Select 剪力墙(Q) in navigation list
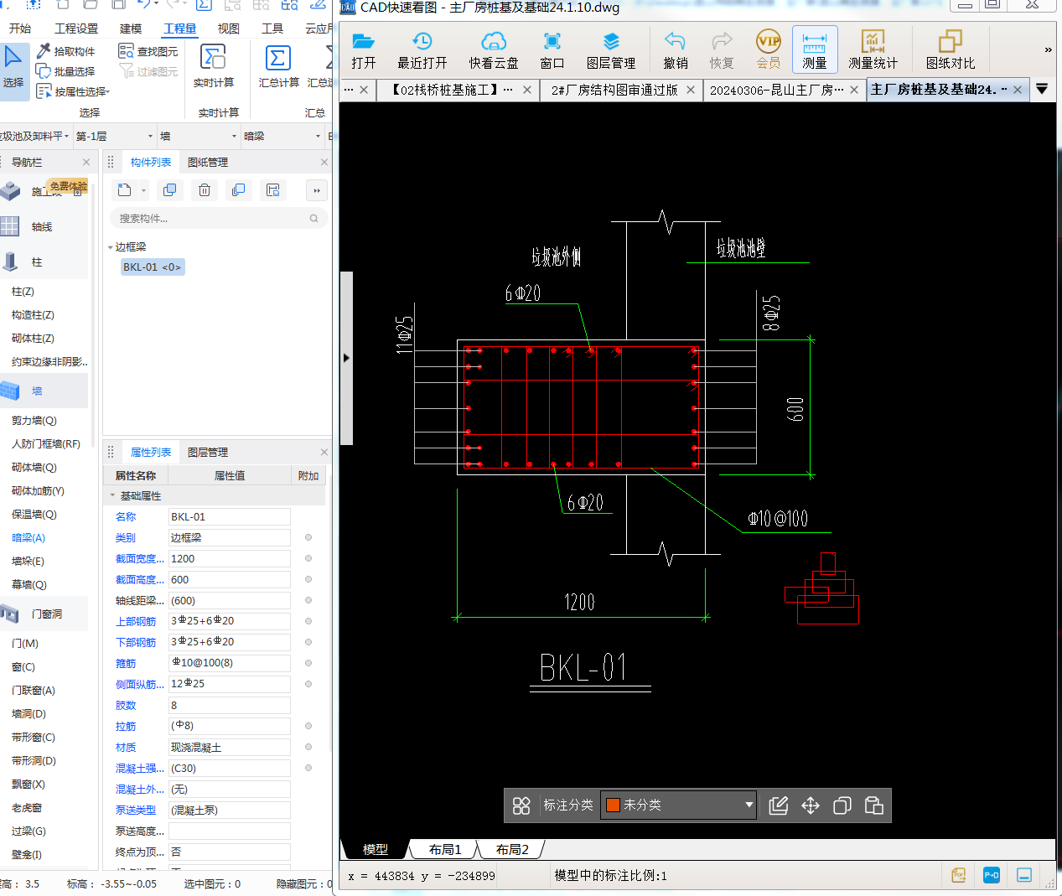1062x896 pixels. coord(34,421)
